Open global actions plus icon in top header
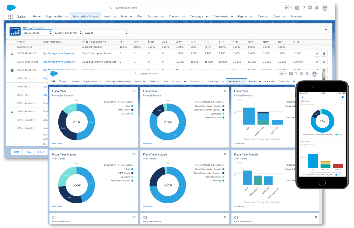This screenshot has height=228, width=354. tap(297, 8)
